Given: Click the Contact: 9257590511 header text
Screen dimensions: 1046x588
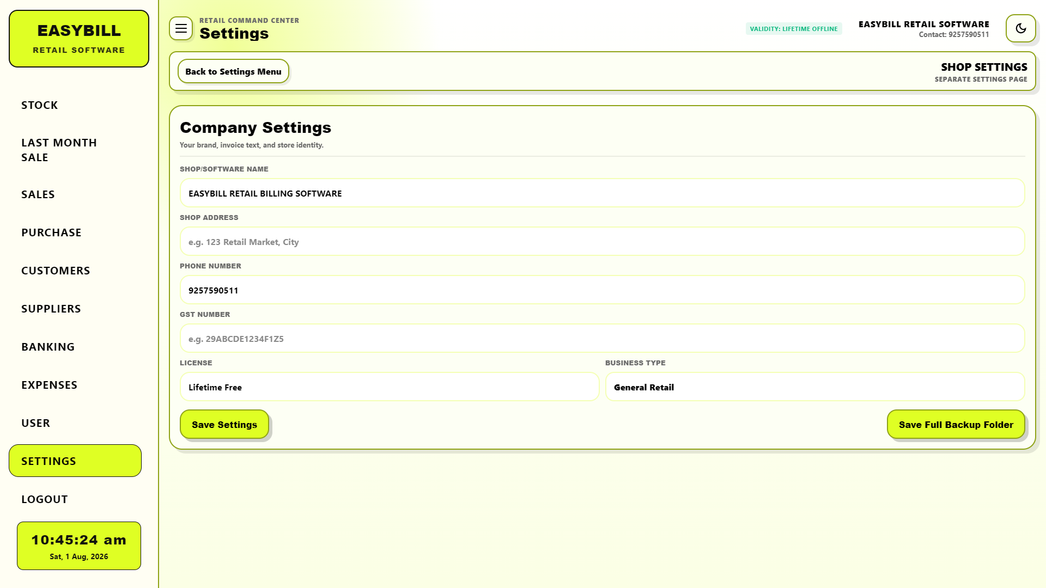Looking at the screenshot, I should point(953,34).
